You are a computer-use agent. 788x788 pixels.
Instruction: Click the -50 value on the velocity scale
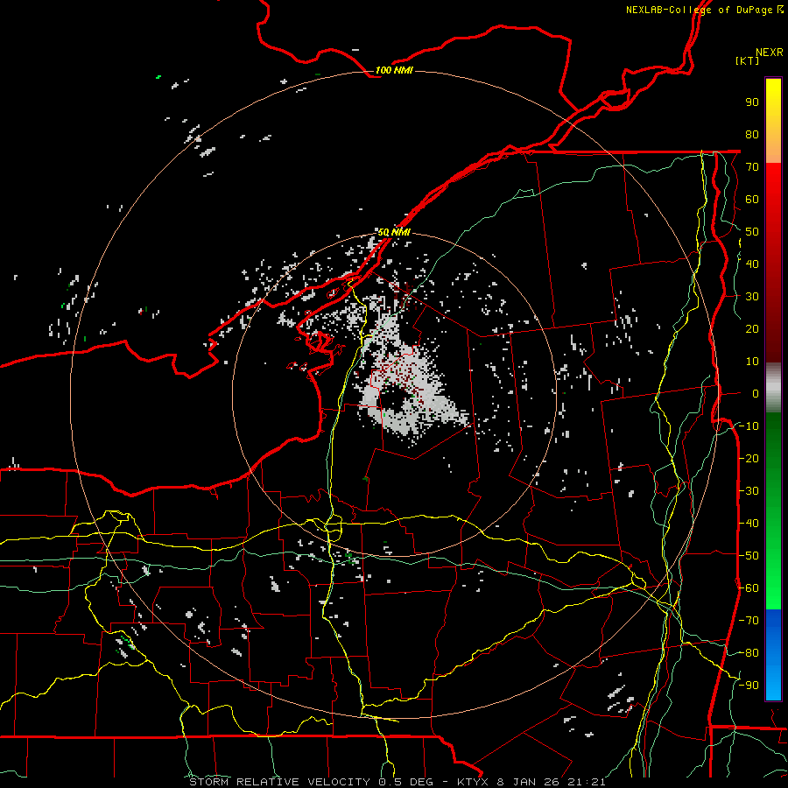click(x=749, y=556)
